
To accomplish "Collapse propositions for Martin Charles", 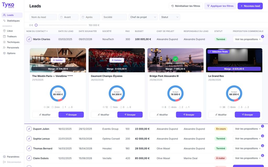I will click(248, 39).
